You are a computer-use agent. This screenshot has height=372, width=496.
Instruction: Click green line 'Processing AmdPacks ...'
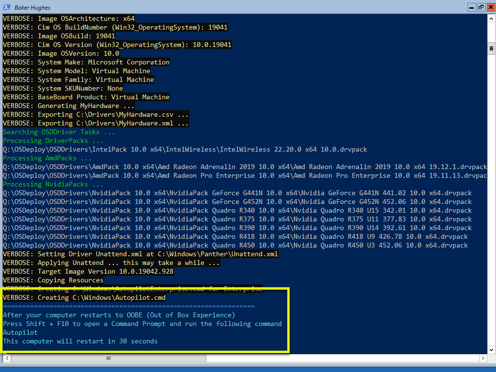[47, 158]
